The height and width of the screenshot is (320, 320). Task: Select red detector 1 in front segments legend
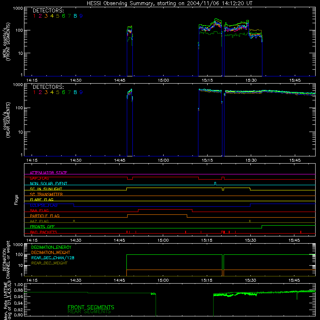(34, 16)
